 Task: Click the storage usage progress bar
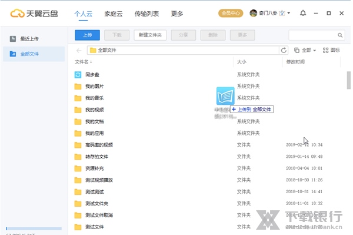(34, 229)
